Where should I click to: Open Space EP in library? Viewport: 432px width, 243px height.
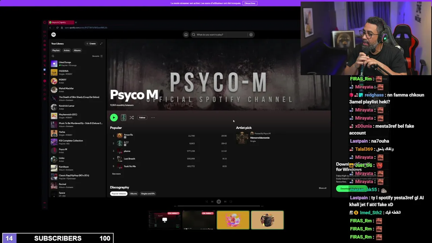[x=77, y=194]
